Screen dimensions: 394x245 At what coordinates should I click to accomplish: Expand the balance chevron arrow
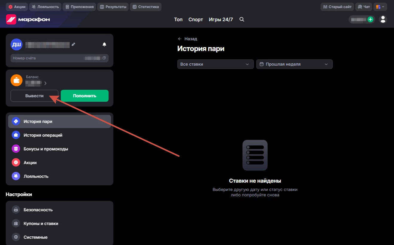45,83
